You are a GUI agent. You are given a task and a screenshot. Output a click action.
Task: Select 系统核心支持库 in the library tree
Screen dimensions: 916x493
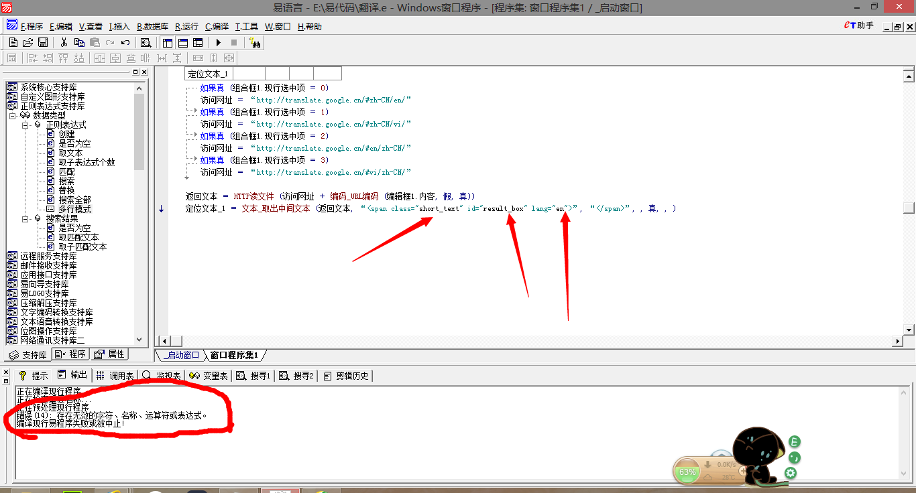coord(48,87)
